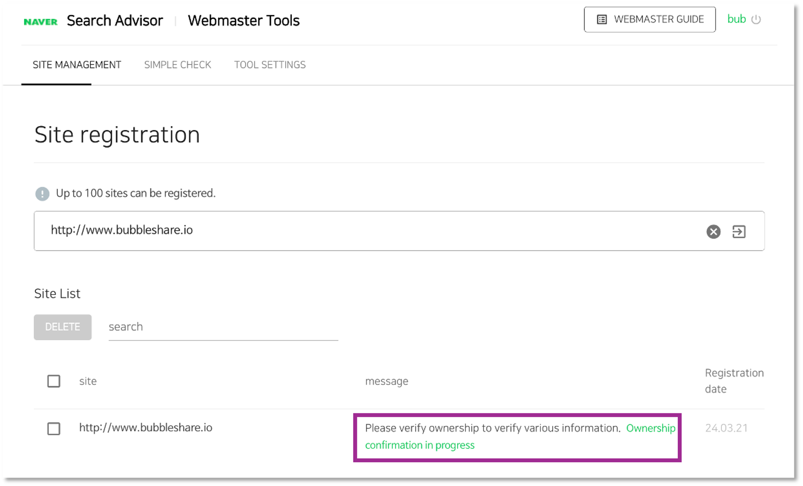This screenshot has height=486, width=803.
Task: Toggle the select-all checkbox in the site header
Action: pos(54,381)
